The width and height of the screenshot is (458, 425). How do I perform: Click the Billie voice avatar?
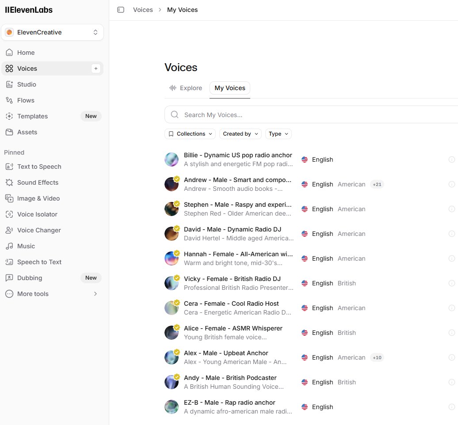[172, 159]
